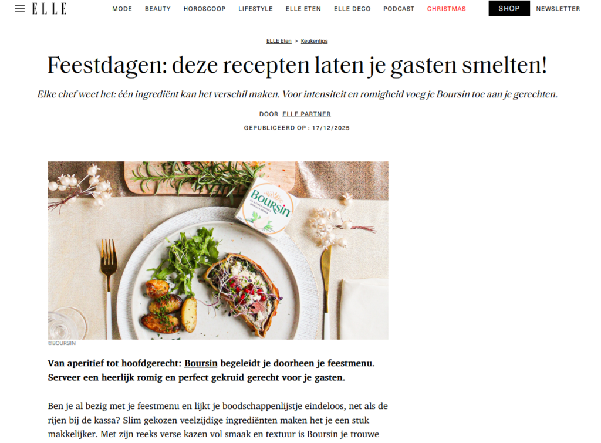The width and height of the screenshot is (601, 443).
Task: Open the red CHRISTMAS menu item
Action: click(x=446, y=9)
